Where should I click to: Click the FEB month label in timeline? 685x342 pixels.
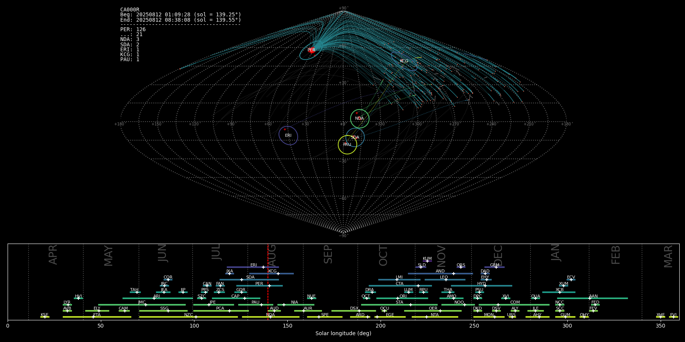(x=616, y=255)
